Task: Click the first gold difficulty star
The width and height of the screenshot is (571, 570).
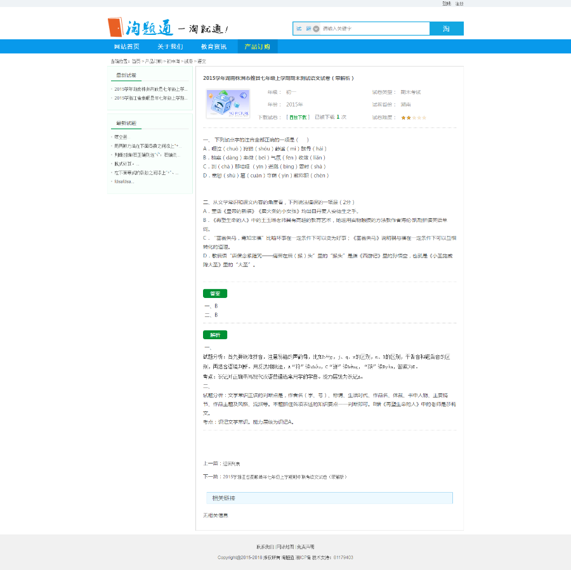Action: [x=404, y=118]
